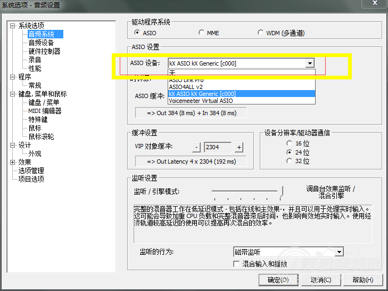Expand the 效果 tree node
388x291 pixels.
(x=13, y=162)
